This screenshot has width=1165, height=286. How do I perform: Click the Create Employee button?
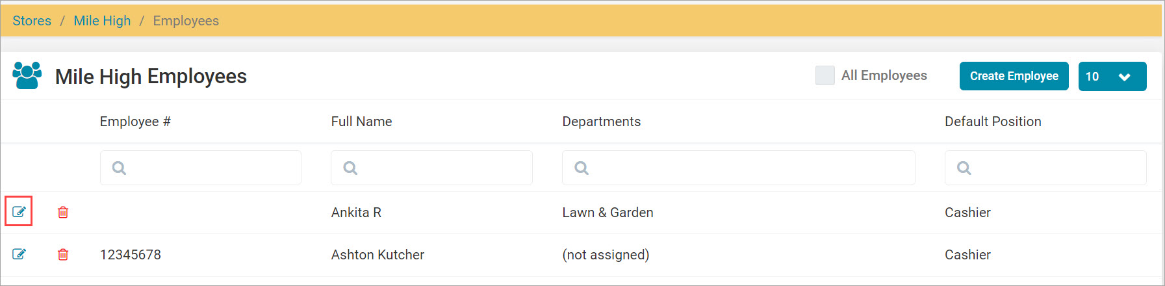pos(1014,76)
